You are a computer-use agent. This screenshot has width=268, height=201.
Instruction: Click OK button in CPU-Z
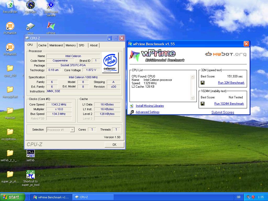pyautogui.click(x=114, y=144)
